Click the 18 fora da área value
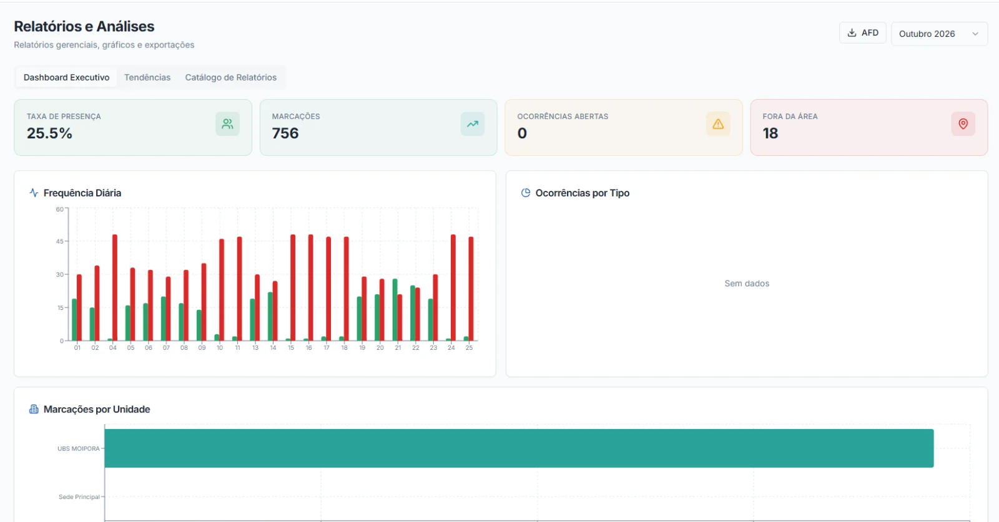The width and height of the screenshot is (999, 522). (770, 133)
